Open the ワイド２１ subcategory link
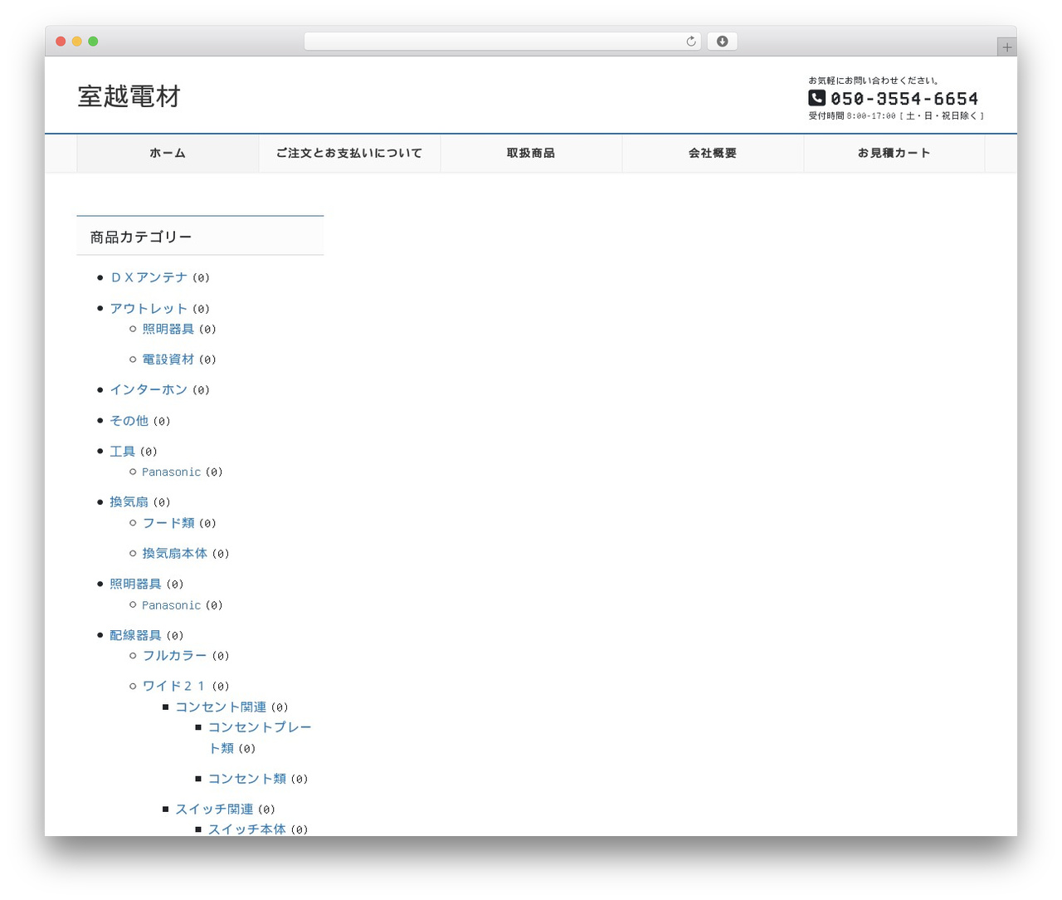The width and height of the screenshot is (1062, 900). click(x=174, y=686)
